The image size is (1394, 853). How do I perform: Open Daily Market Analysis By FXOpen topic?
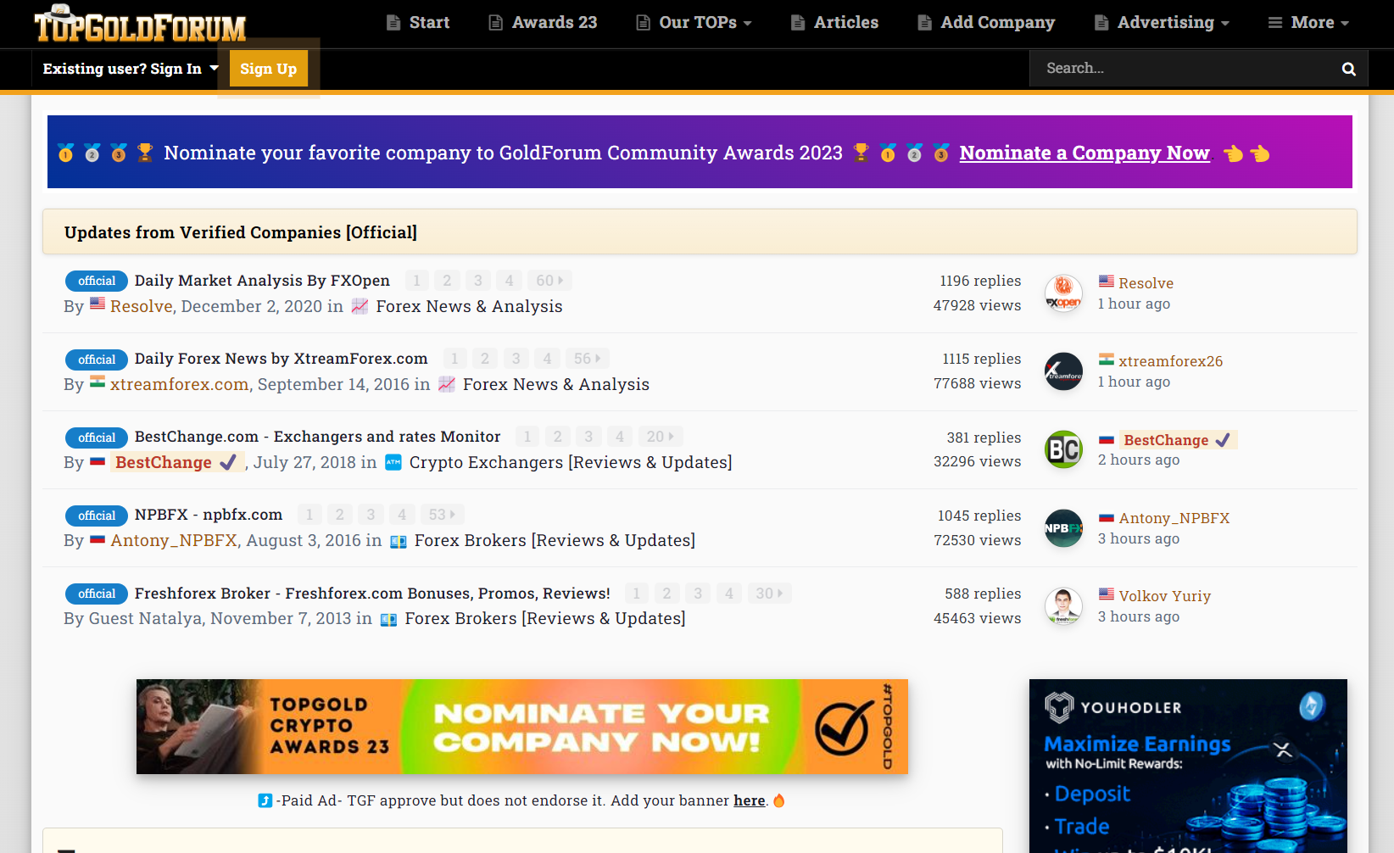point(262,281)
